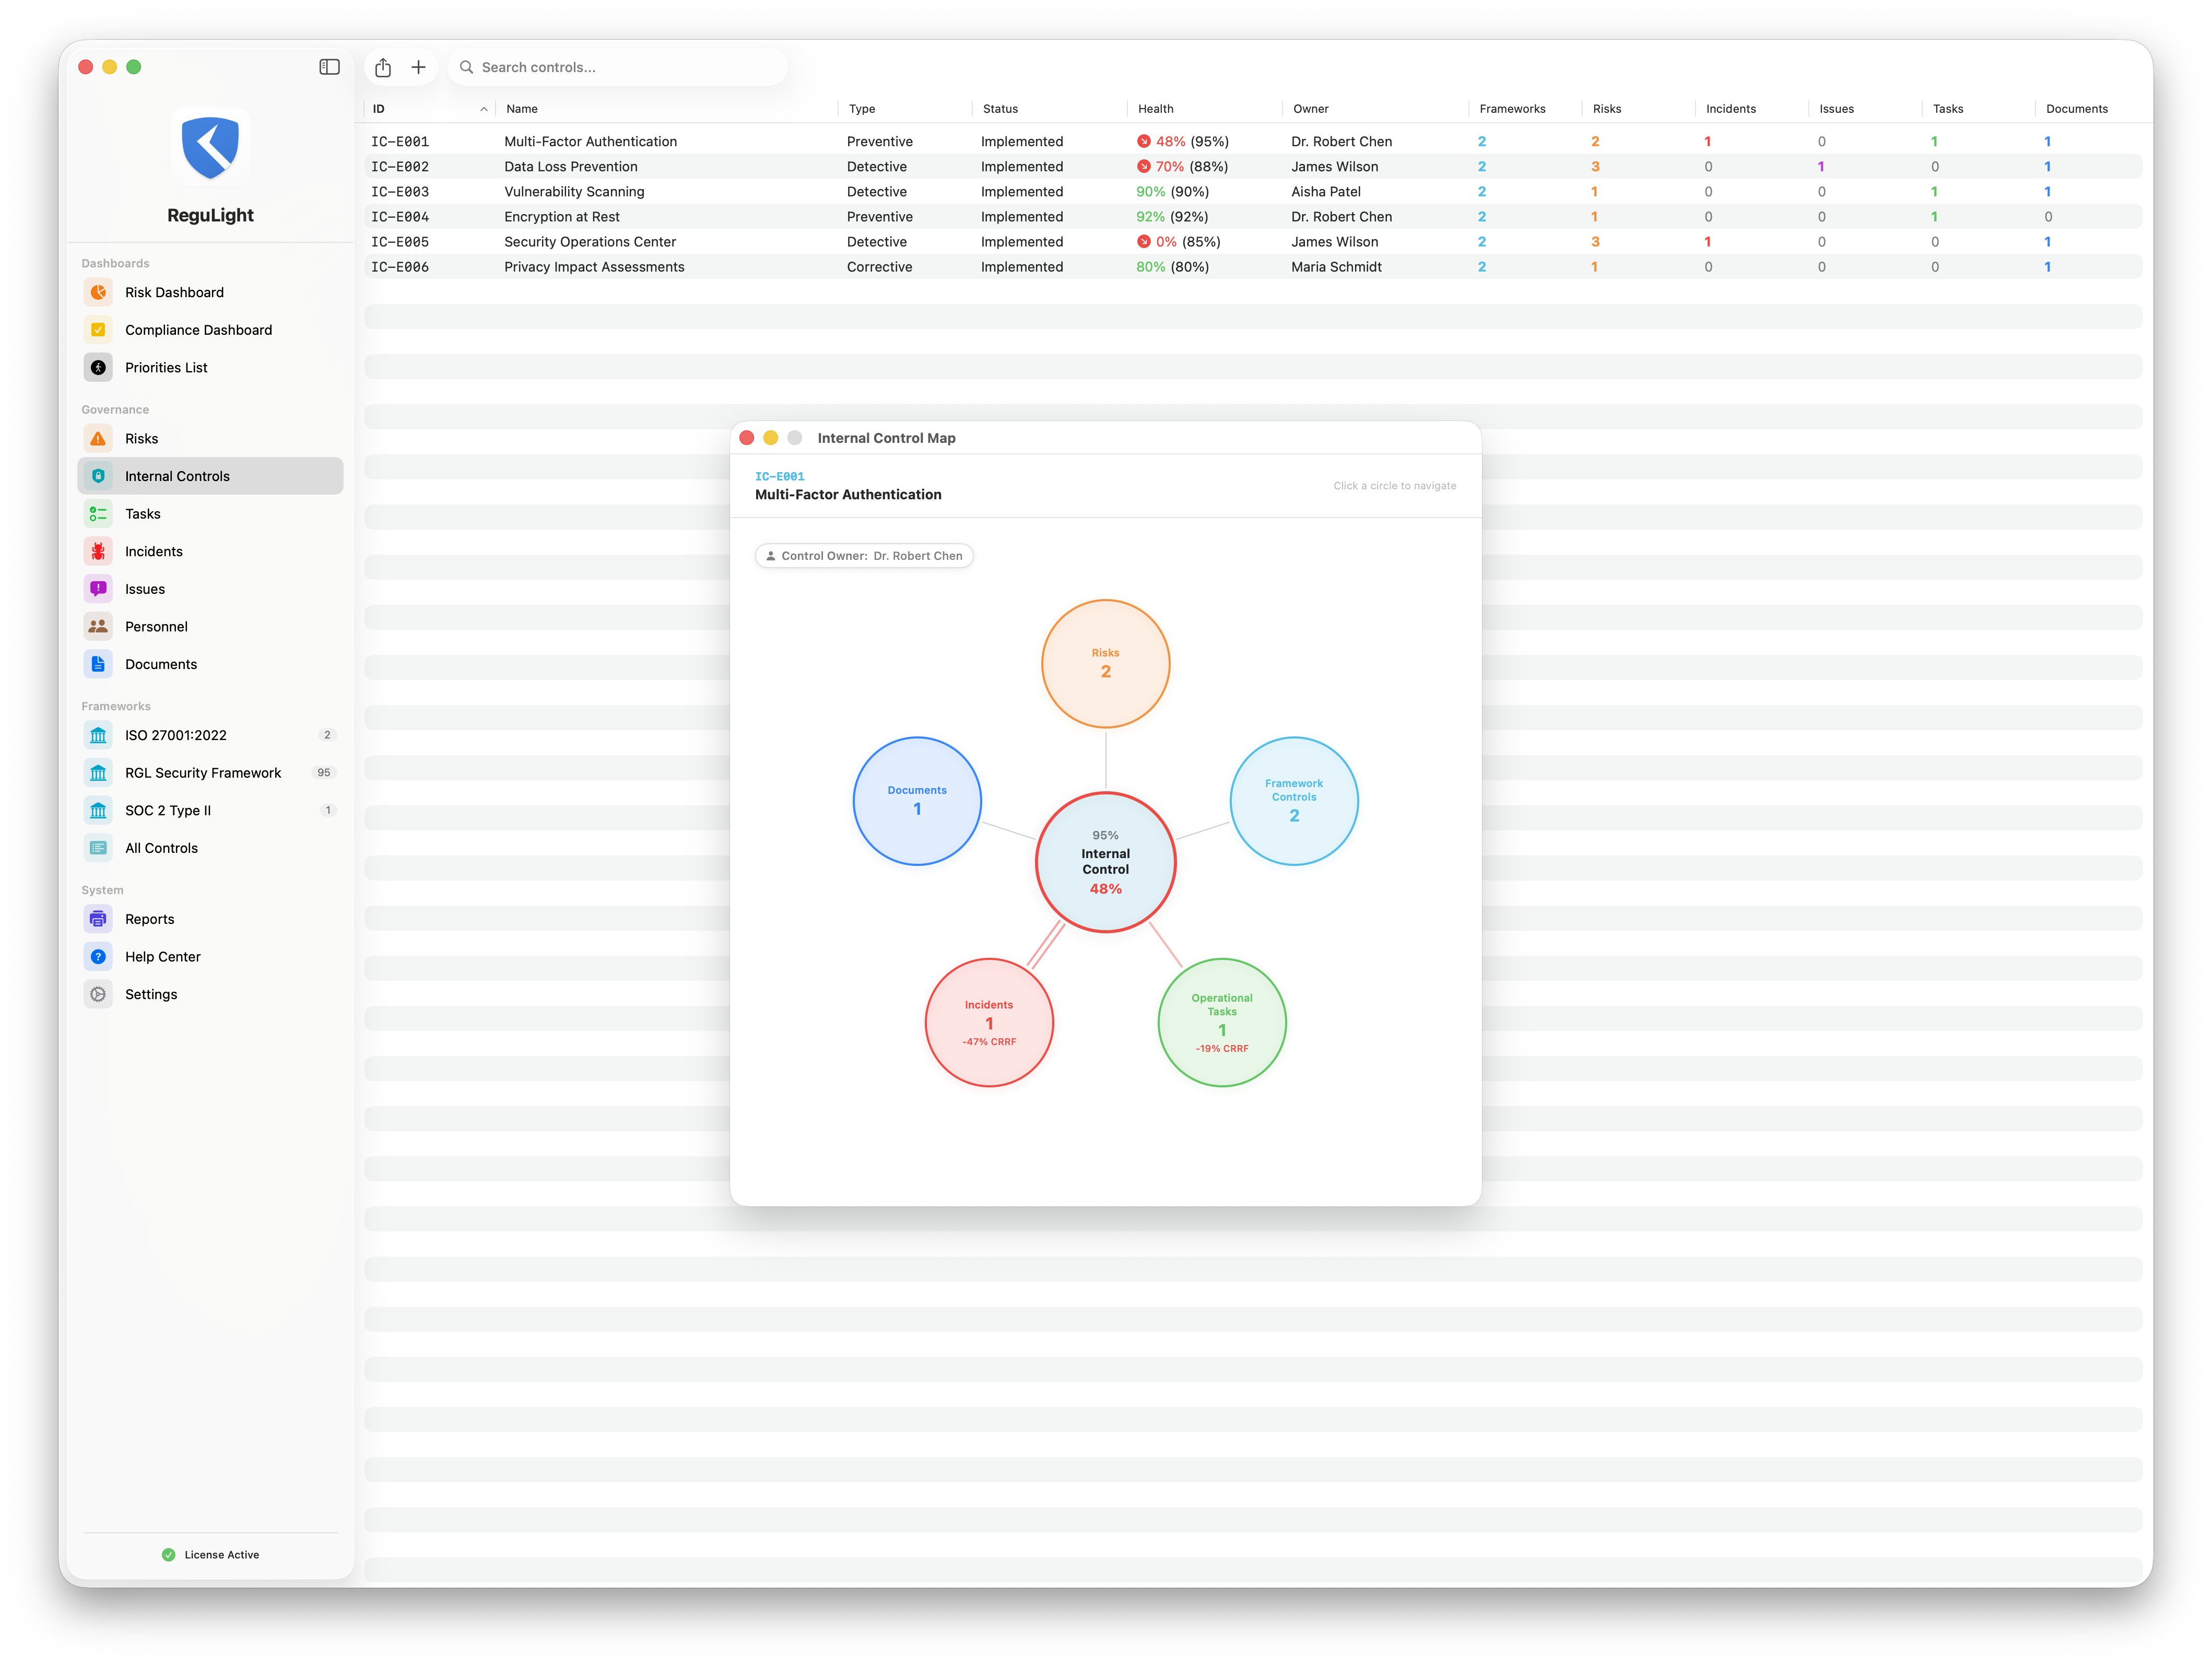Screen dimensions: 2212x1665
Task: Click the Risks circle in control map
Action: 1105,663
